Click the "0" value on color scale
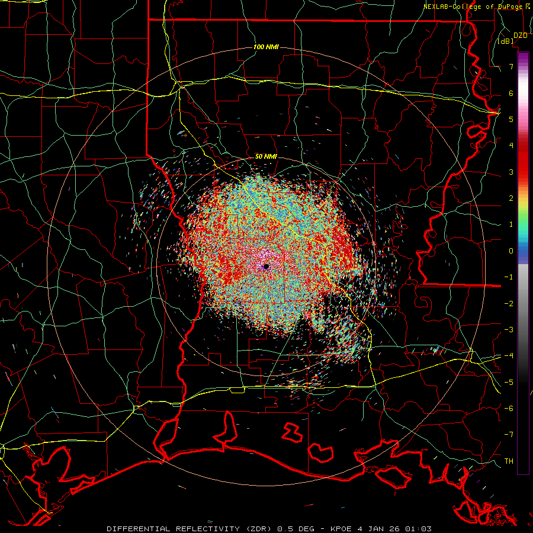Screen dimensions: 533x533 coord(511,251)
